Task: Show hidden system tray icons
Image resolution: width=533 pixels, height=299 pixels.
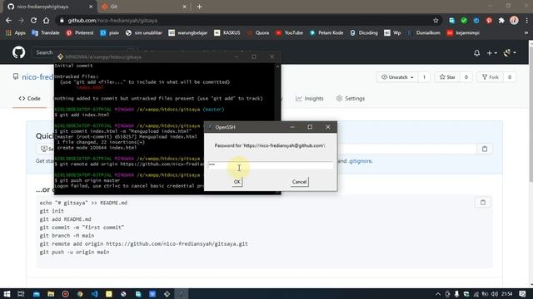Action: pyautogui.click(x=438, y=294)
